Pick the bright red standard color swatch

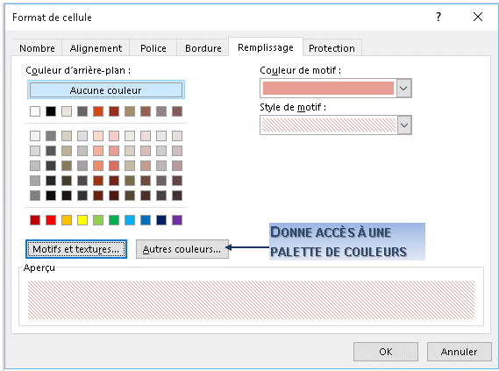[51, 220]
